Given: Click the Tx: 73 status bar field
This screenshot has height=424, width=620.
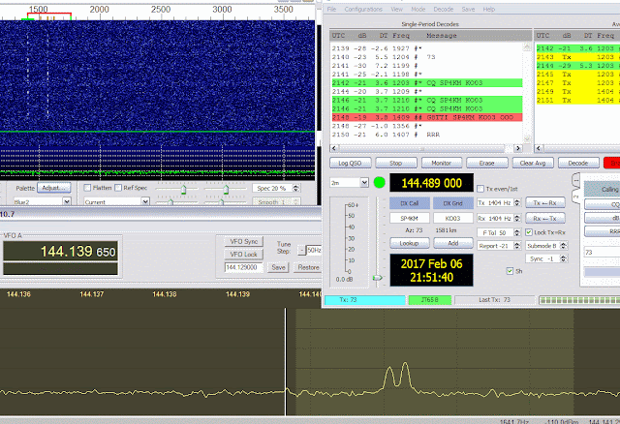Looking at the screenshot, I should 364,300.
